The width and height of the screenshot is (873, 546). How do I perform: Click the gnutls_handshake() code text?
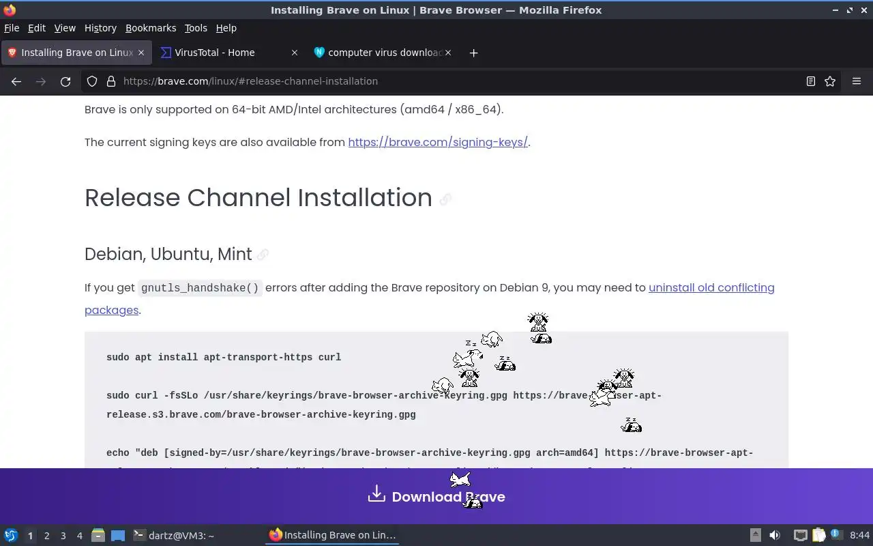point(200,288)
